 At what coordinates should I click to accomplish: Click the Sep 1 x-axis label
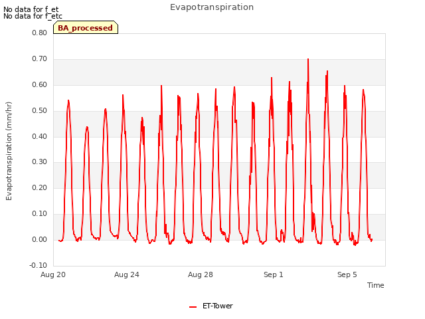pos(274,274)
